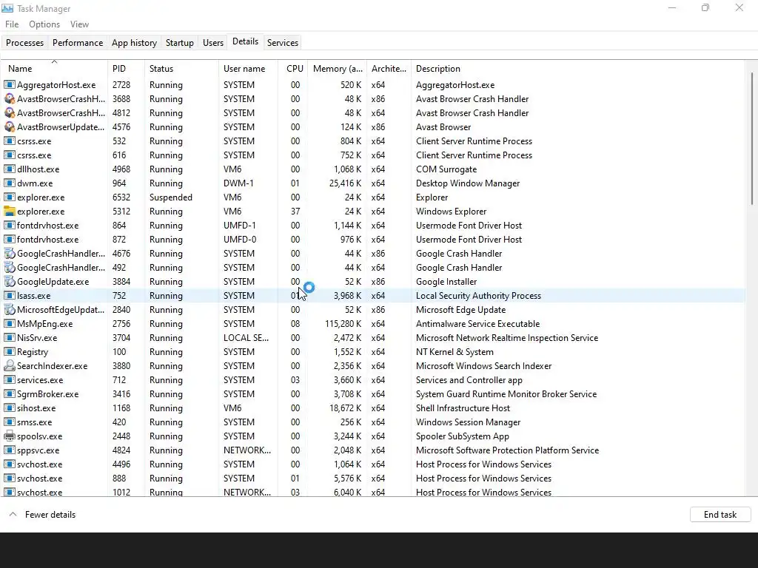758x568 pixels.
Task: Sort by Architecture column header
Action: (x=389, y=68)
